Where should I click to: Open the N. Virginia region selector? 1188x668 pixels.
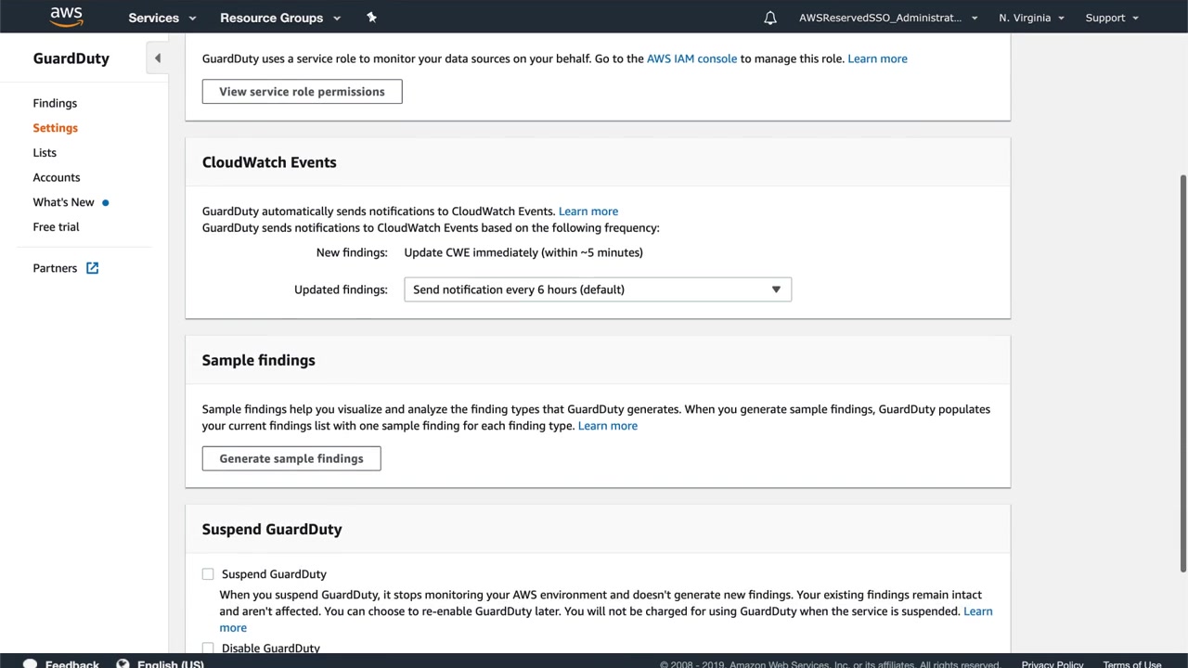1031,18
